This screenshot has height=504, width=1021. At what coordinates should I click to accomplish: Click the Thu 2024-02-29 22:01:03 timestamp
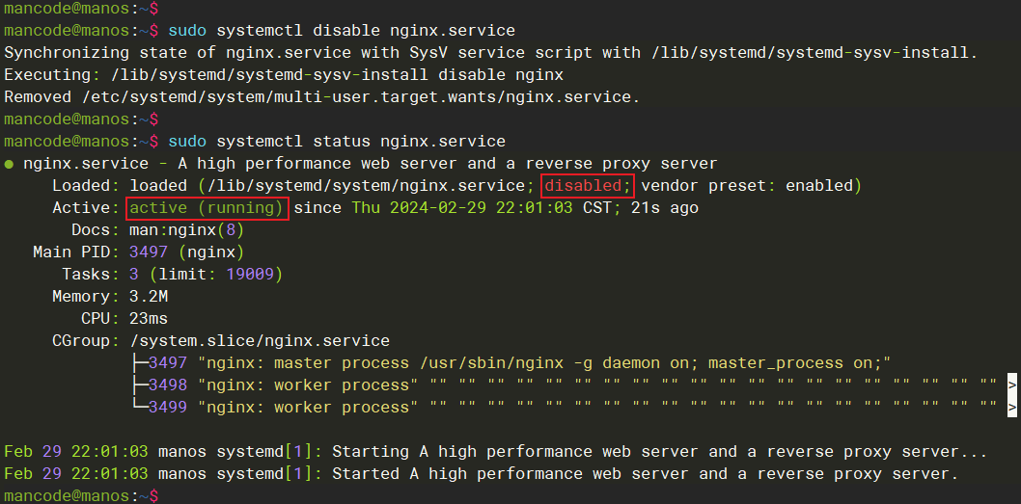coord(464,208)
